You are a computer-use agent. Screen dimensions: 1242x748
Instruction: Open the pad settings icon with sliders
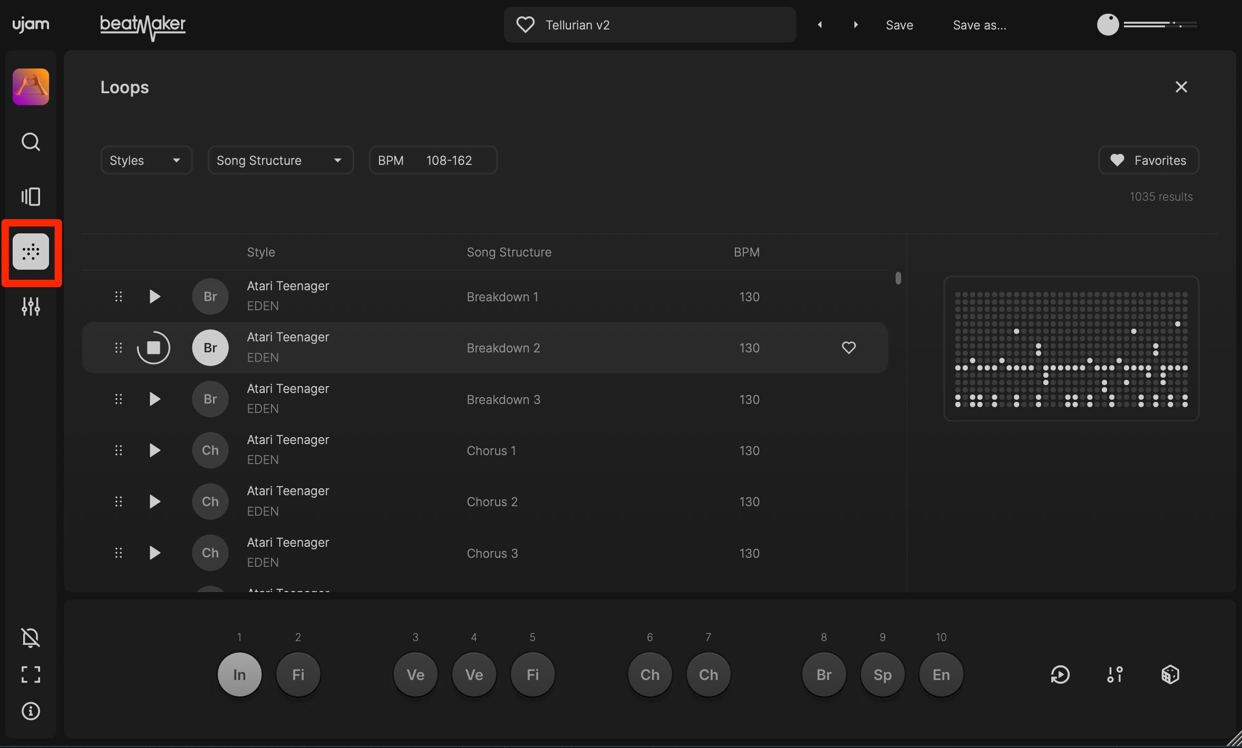(x=1115, y=675)
